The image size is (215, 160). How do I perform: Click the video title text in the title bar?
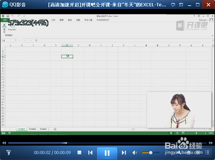point(107,5)
